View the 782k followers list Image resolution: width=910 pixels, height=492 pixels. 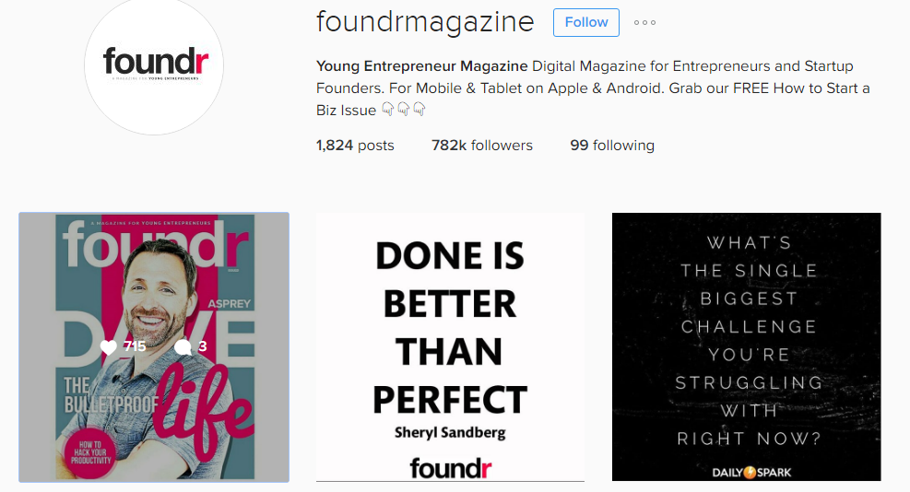coord(481,145)
